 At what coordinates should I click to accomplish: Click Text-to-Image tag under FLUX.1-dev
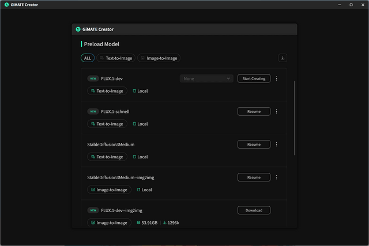click(107, 91)
